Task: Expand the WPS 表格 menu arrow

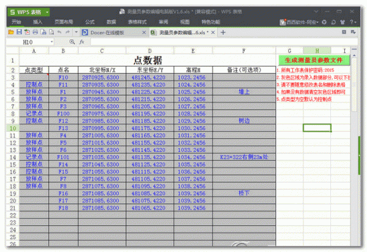Action: pos(47,12)
